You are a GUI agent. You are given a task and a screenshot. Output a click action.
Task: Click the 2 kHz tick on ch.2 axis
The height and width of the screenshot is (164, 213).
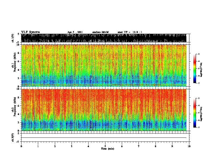pyautogui.click(x=19, y=122)
